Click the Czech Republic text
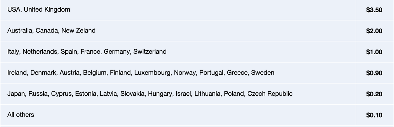The image size is (394, 127). 270,94
